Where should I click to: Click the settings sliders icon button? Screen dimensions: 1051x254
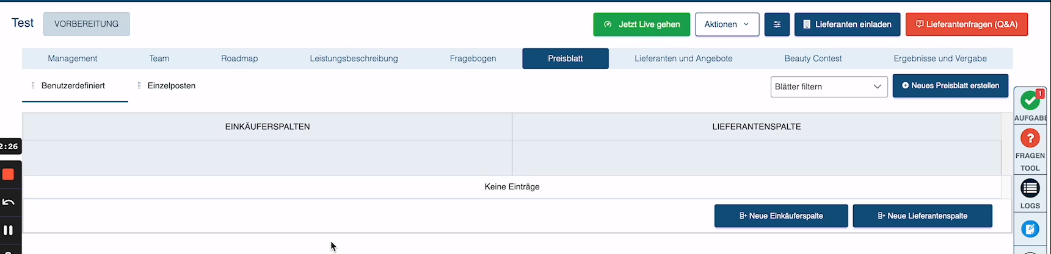point(777,24)
